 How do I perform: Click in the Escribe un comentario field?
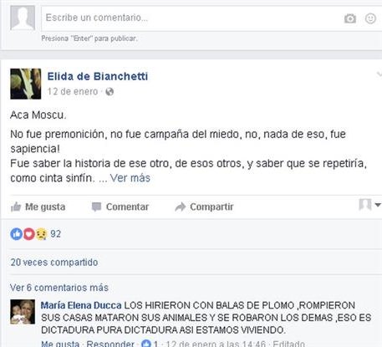pos(192,18)
